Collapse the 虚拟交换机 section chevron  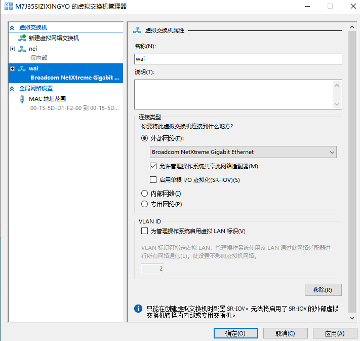coord(13,27)
